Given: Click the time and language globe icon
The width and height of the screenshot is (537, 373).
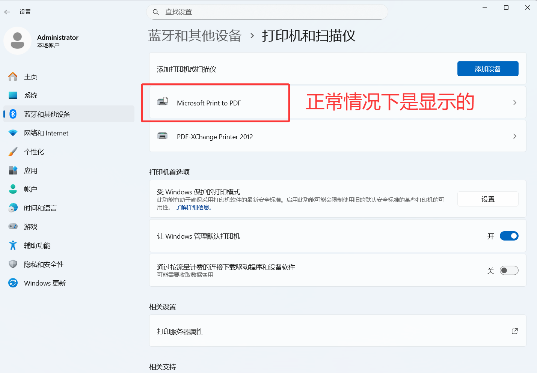Looking at the screenshot, I should click(x=13, y=208).
